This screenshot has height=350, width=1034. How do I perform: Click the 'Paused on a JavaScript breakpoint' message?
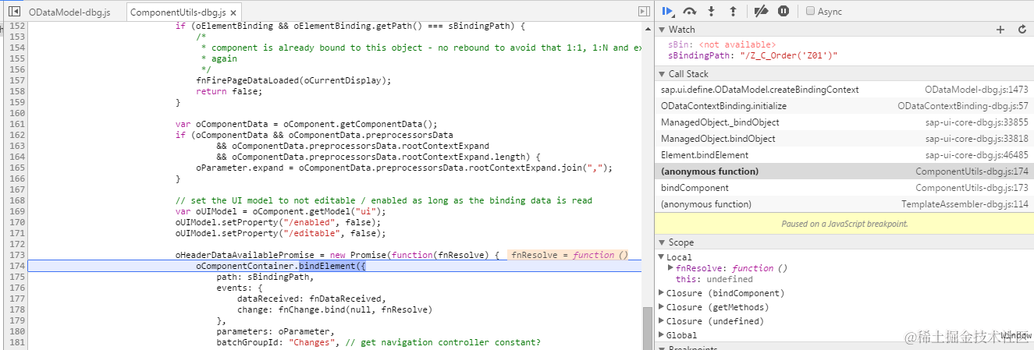[x=844, y=224]
